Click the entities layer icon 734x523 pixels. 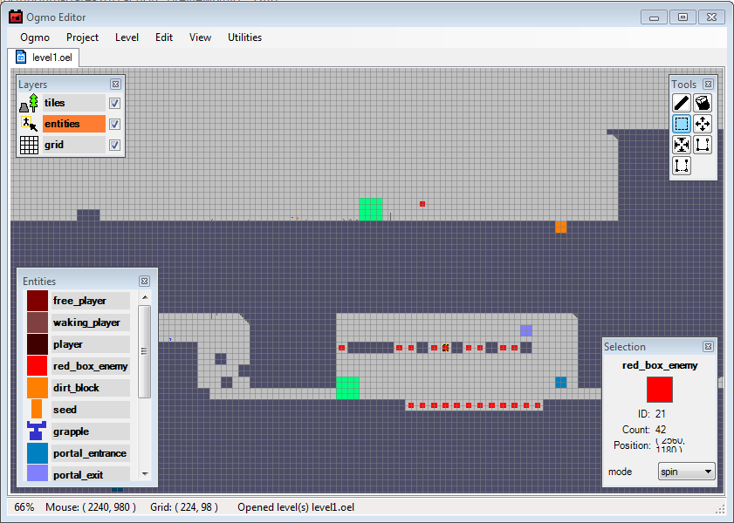[29, 124]
